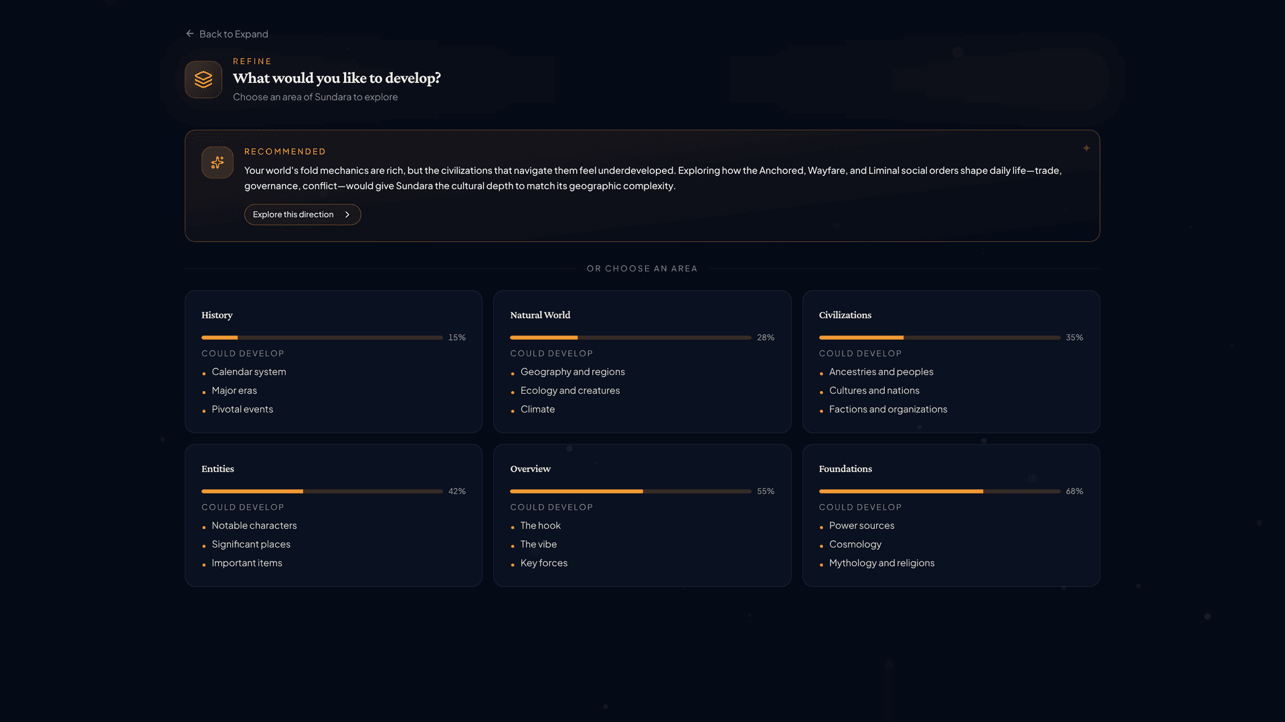Click 'Geography and regions' under Natural World

click(x=573, y=372)
